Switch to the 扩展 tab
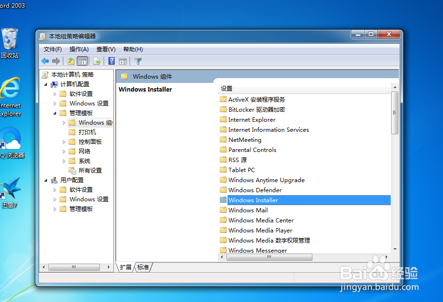This screenshot has width=443, height=302. tap(126, 267)
